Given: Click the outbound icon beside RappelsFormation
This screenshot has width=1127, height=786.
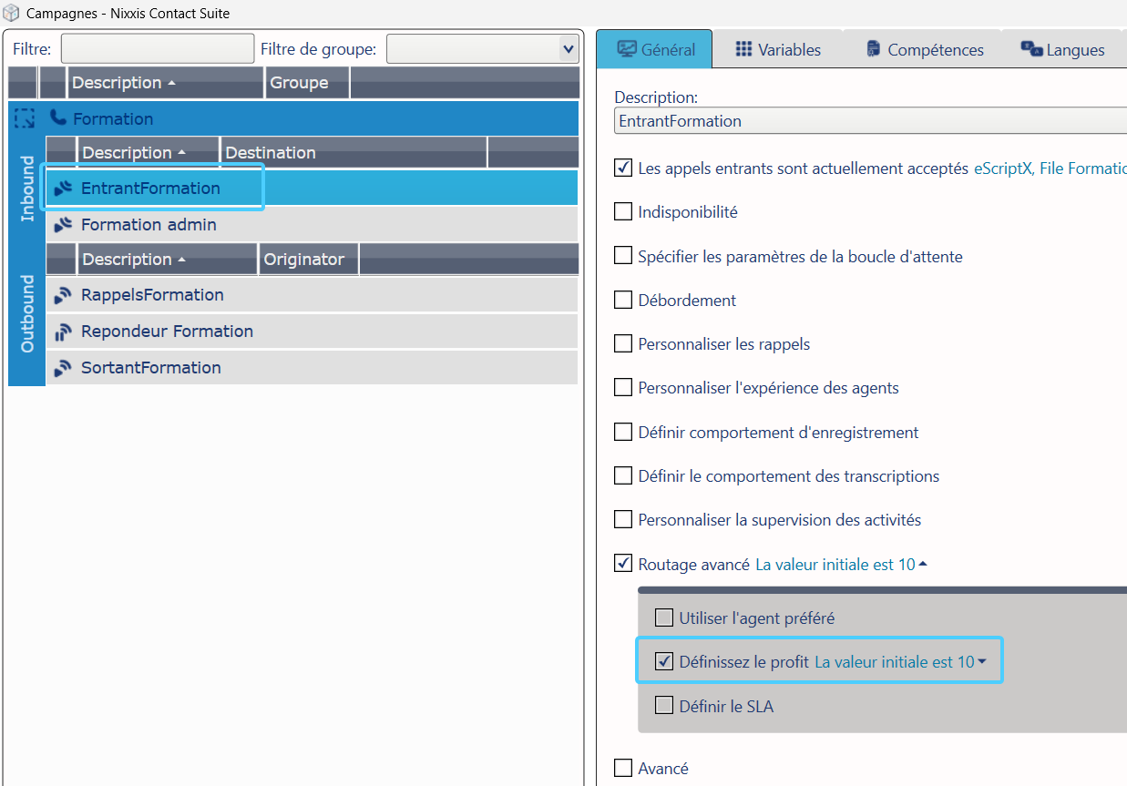Looking at the screenshot, I should point(63,295).
